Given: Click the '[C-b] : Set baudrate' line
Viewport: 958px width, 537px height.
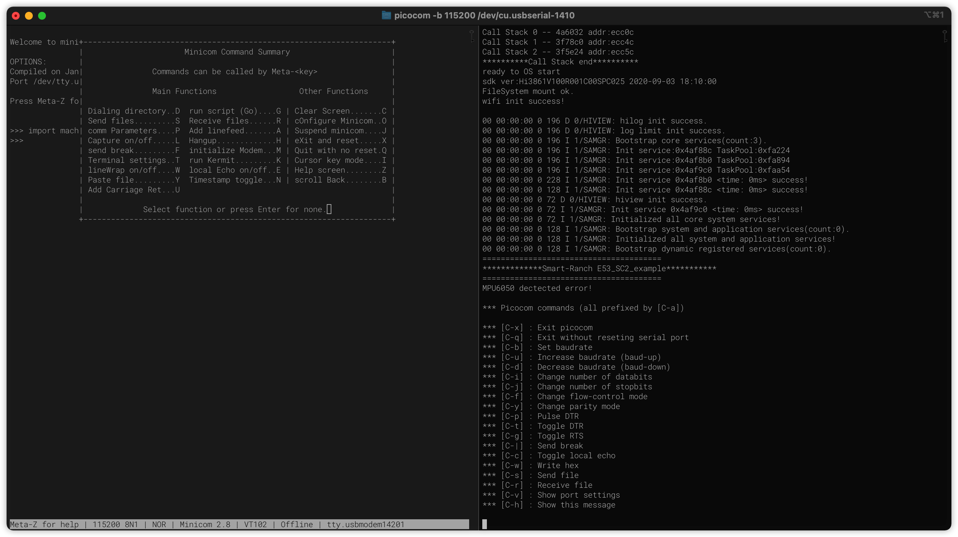Looking at the screenshot, I should point(537,347).
